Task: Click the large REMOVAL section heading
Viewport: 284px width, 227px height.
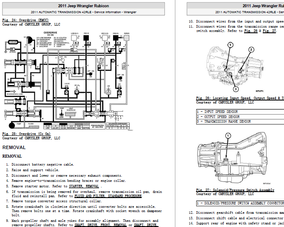Action: (14, 147)
